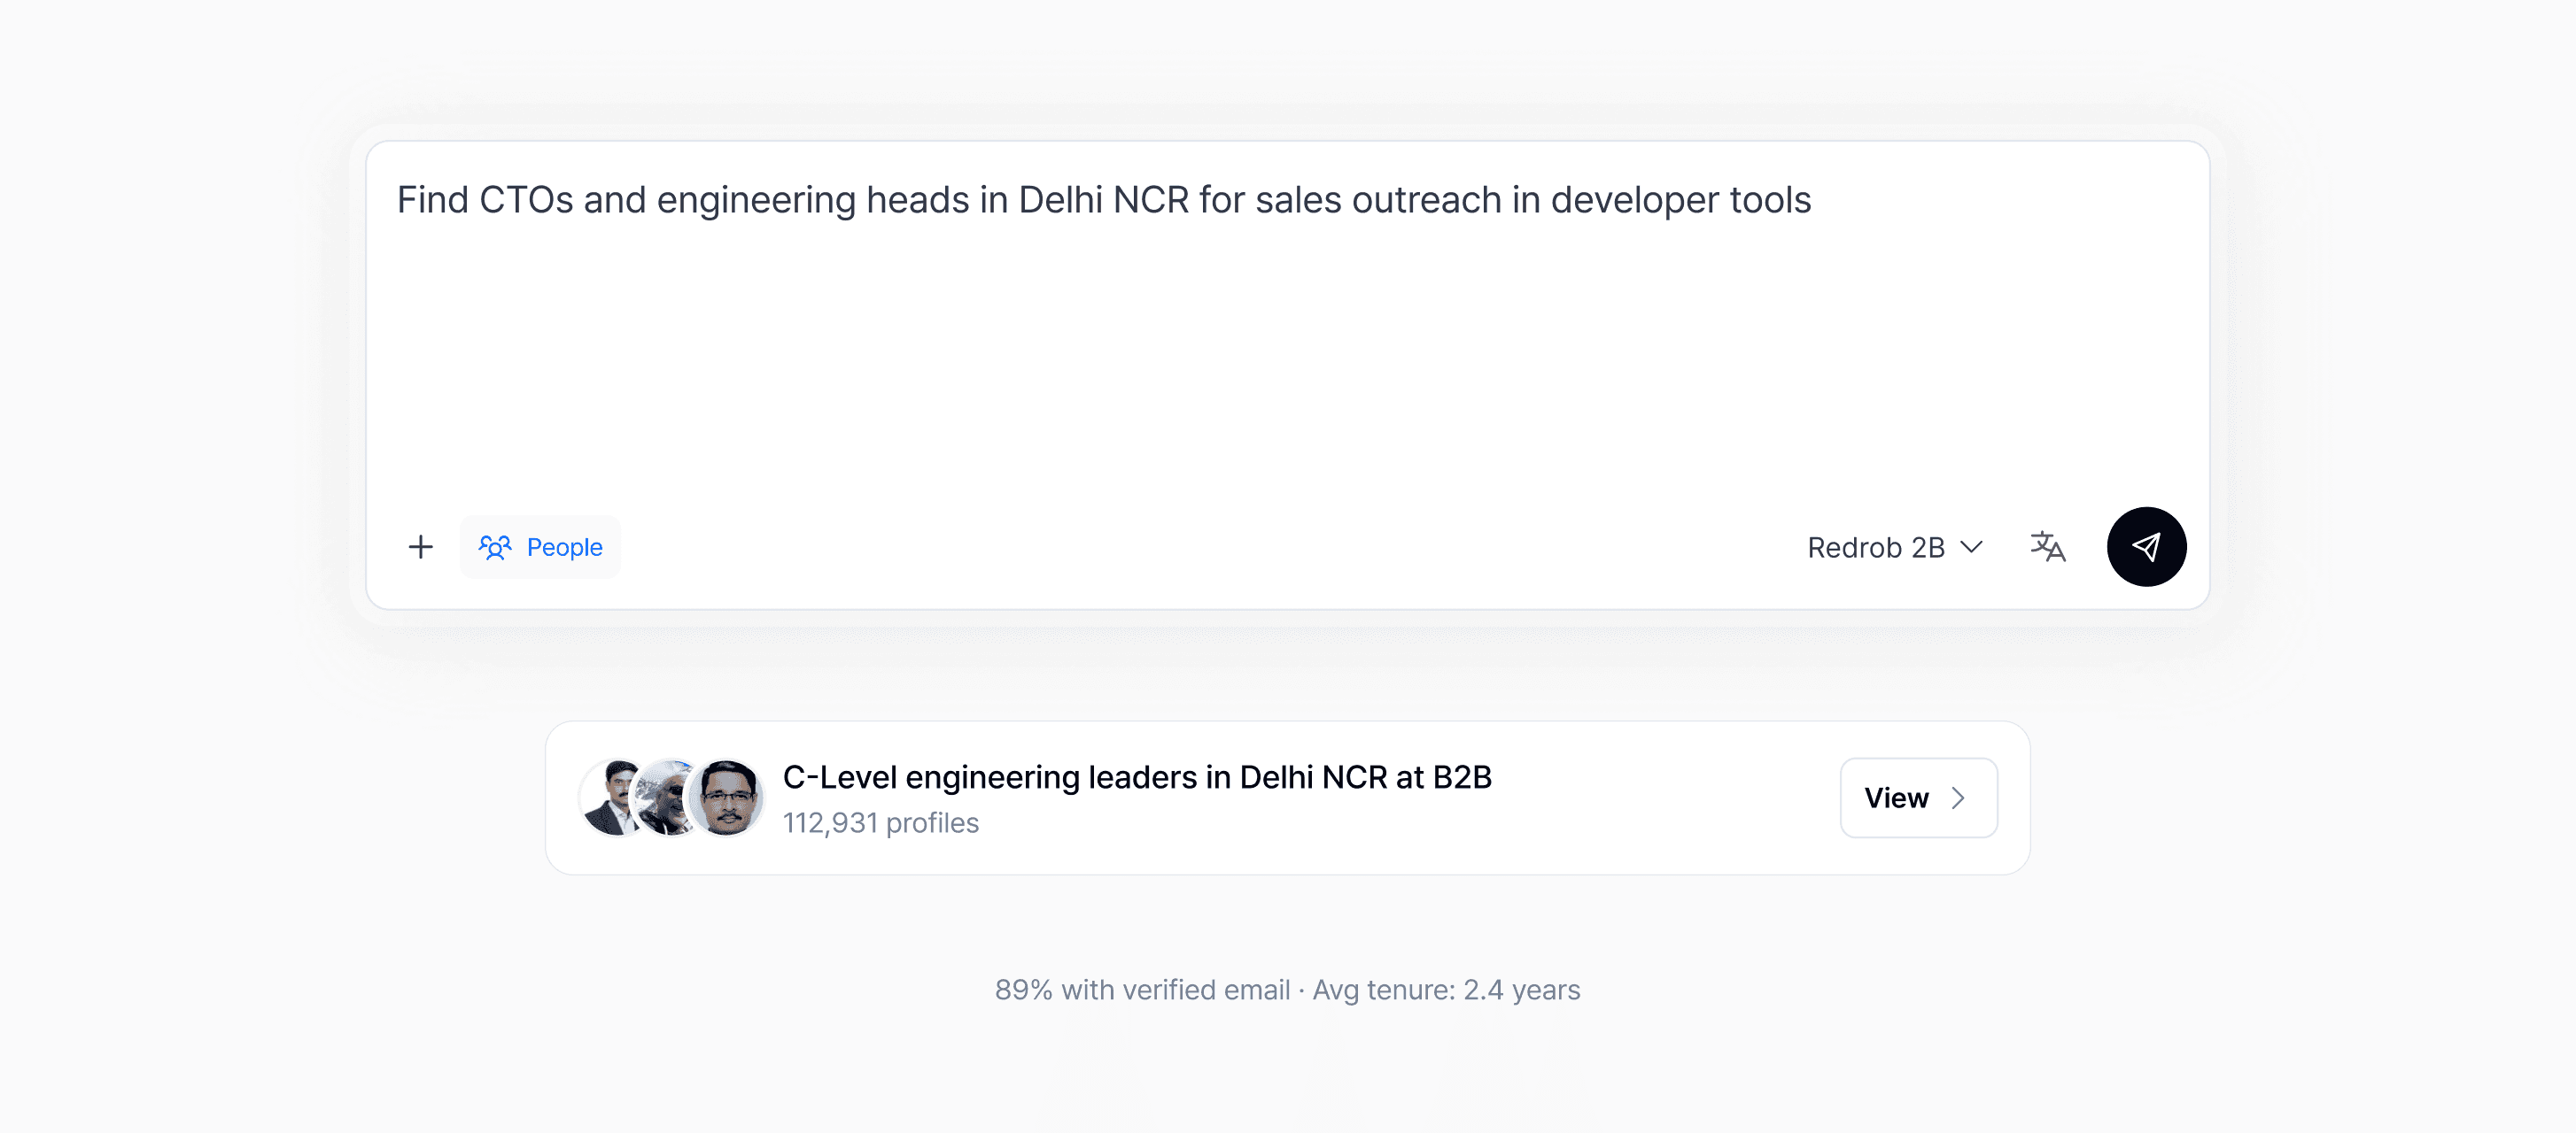This screenshot has width=2576, height=1133.
Task: Toggle the People search filter chip
Action: coord(563,548)
